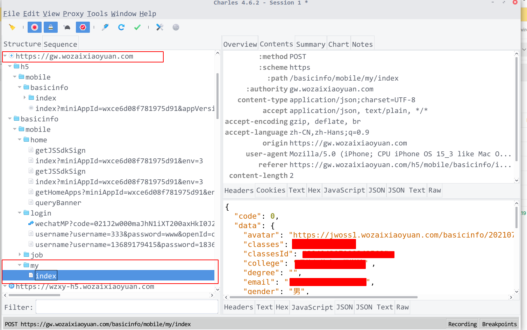Open the View menu
Image resolution: width=527 pixels, height=330 pixels.
tap(51, 14)
